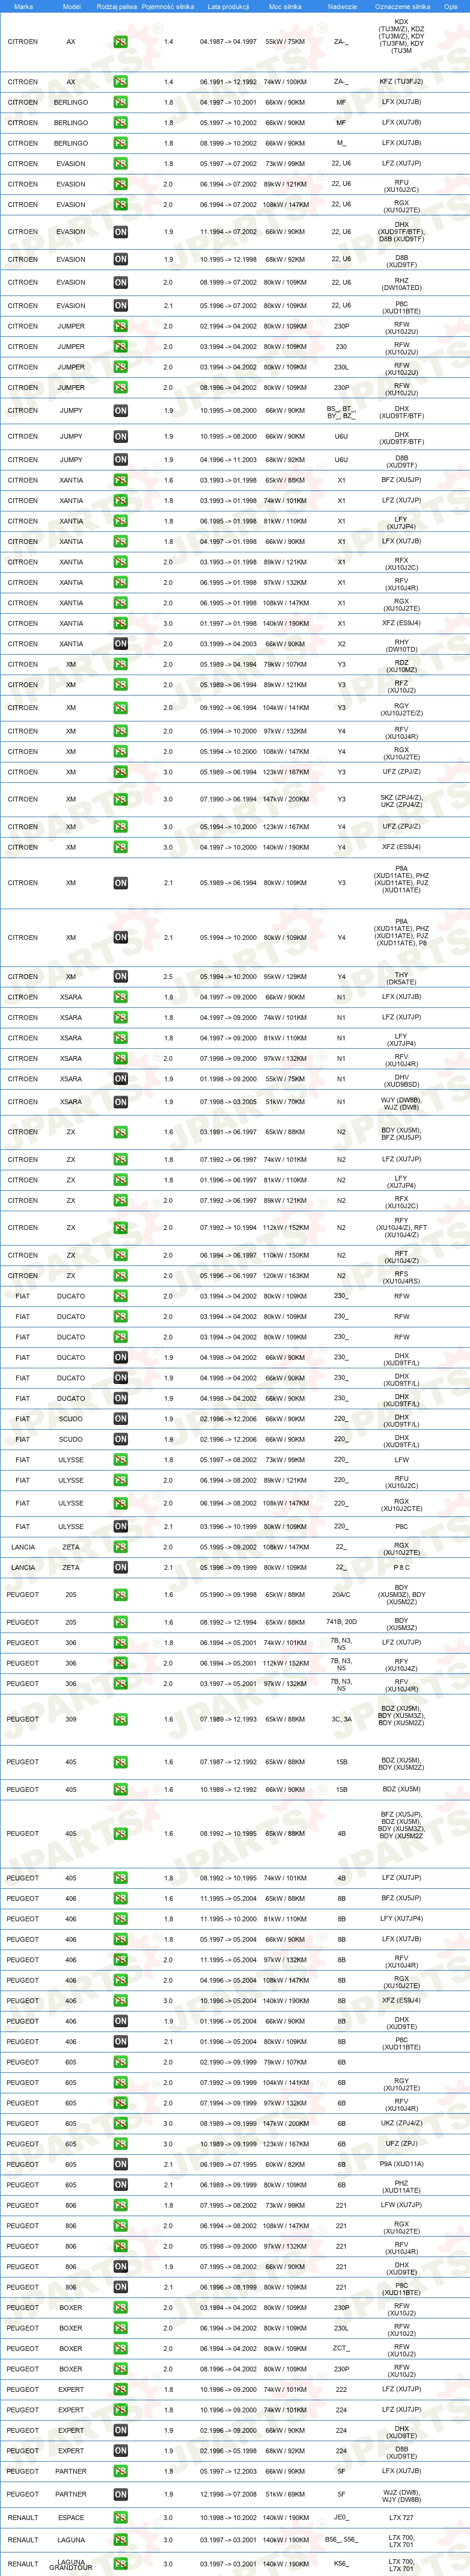Click petrol icon in Lancia Zeta 2.0 row
Screen dimensions: 470x2576
[x=120, y=1547]
